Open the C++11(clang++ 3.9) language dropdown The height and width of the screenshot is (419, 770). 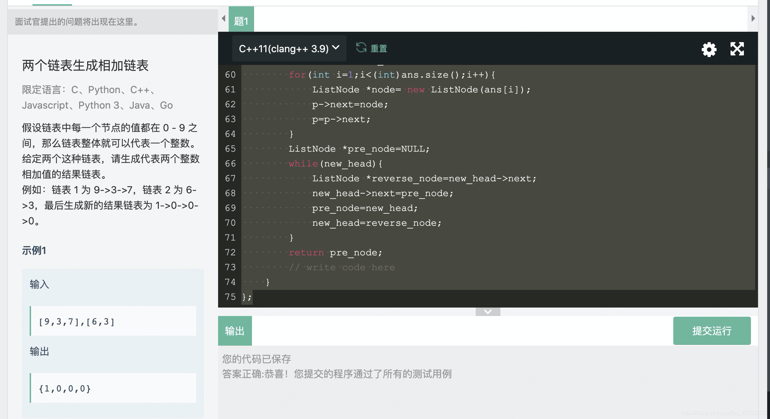[289, 48]
